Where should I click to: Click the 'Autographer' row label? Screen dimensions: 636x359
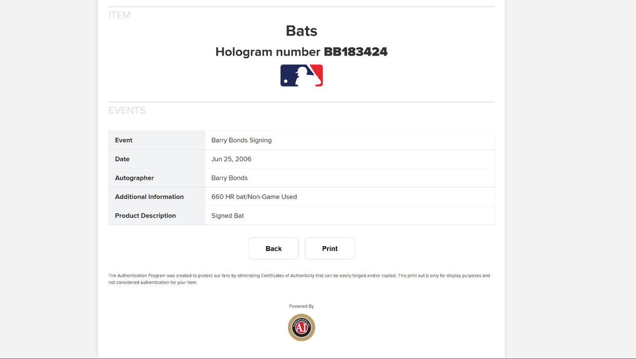134,178
